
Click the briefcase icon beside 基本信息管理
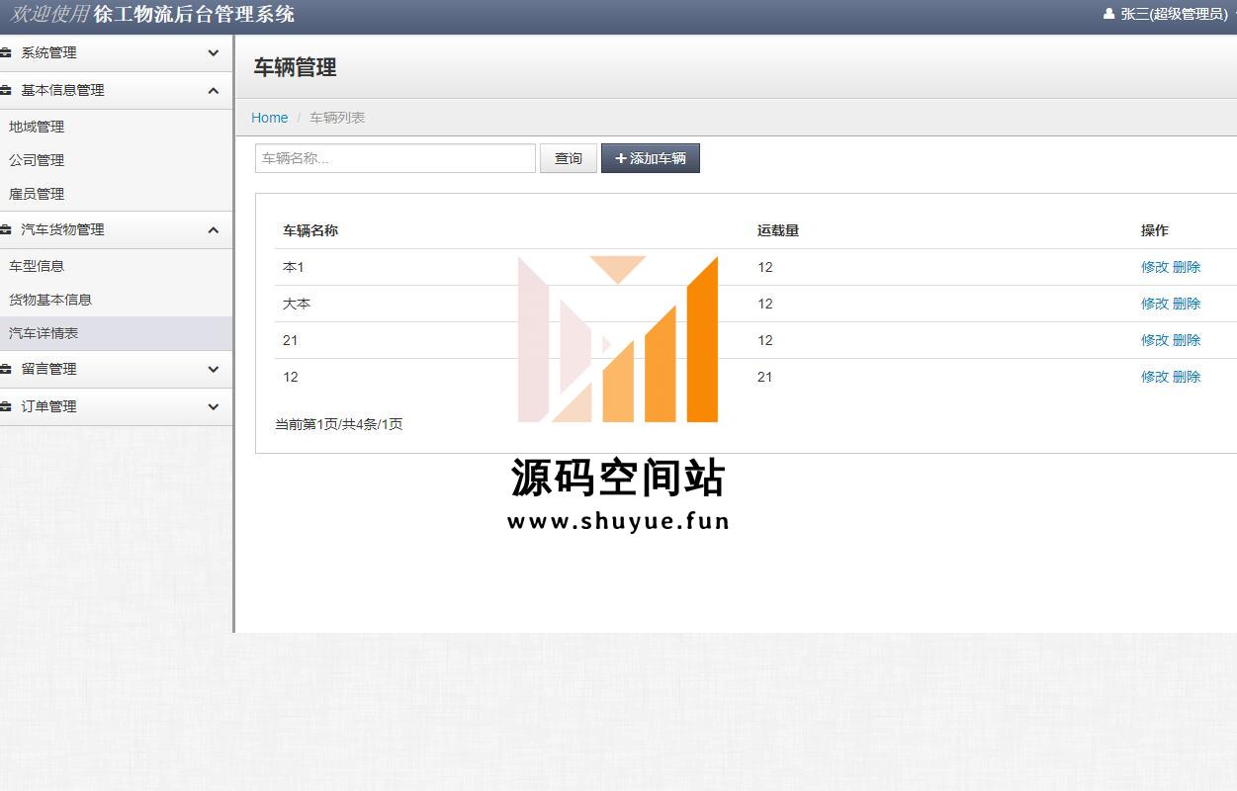pos(5,90)
